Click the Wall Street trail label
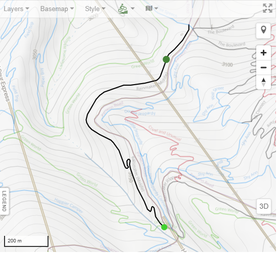 click(x=217, y=93)
